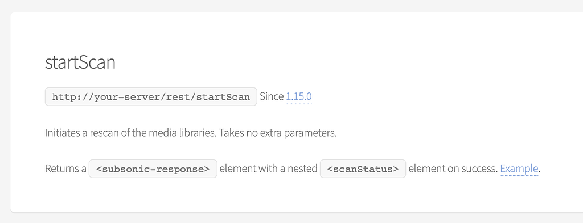The width and height of the screenshot is (583, 223).
Task: Click the "element on success" text
Action: (x=453, y=169)
